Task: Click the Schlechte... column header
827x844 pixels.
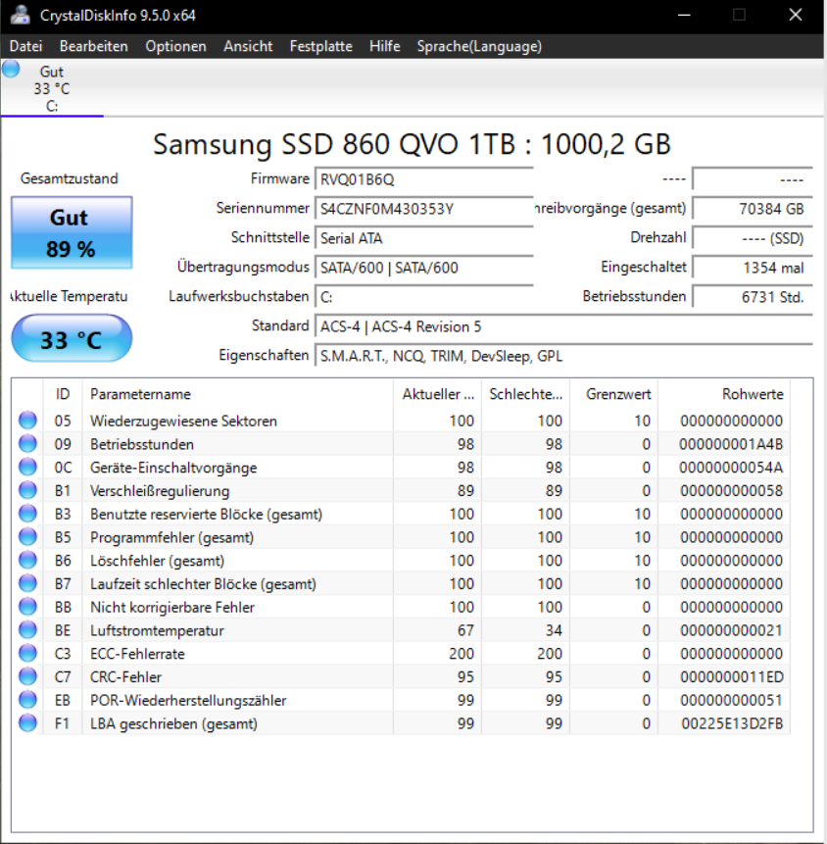Action: coord(525,394)
